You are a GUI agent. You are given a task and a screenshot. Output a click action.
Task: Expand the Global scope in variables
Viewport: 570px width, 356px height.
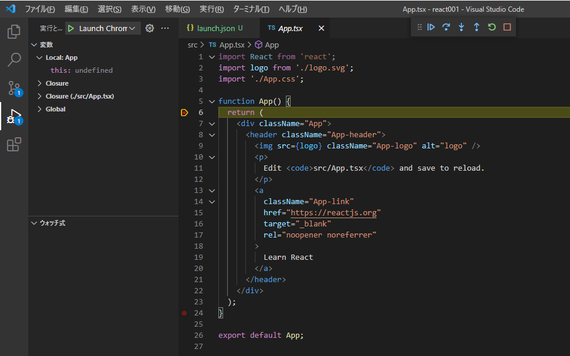[x=39, y=109]
